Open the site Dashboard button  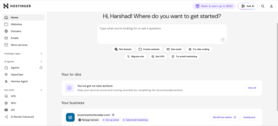click(249, 117)
